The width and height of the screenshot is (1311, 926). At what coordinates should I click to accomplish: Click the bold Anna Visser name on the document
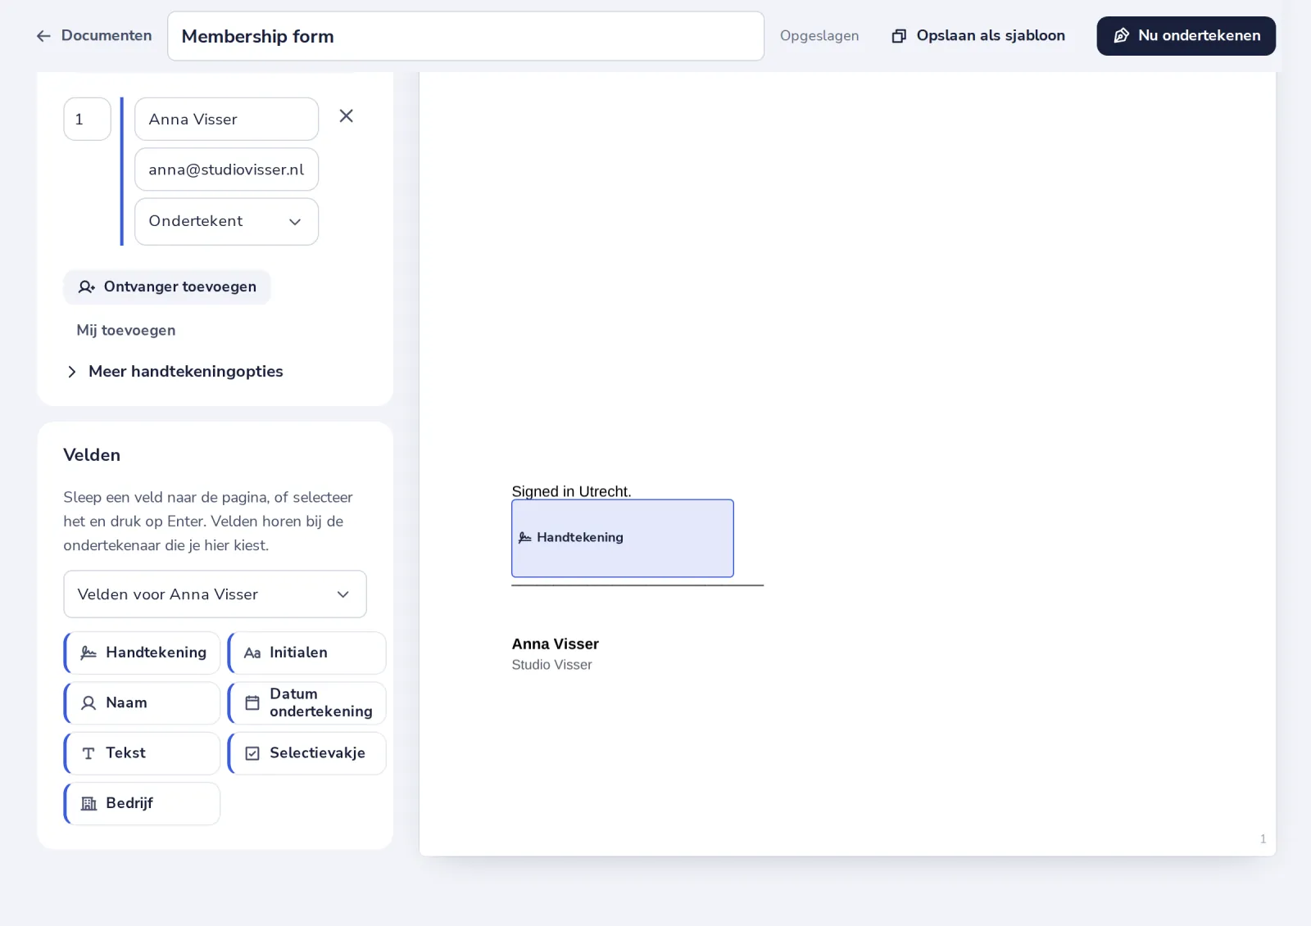[556, 644]
